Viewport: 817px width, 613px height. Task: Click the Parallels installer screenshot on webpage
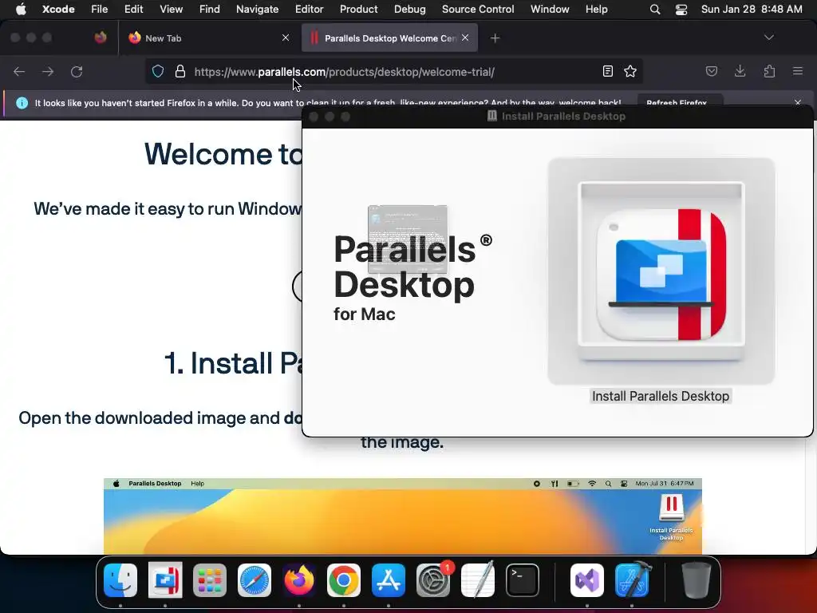[x=403, y=516]
